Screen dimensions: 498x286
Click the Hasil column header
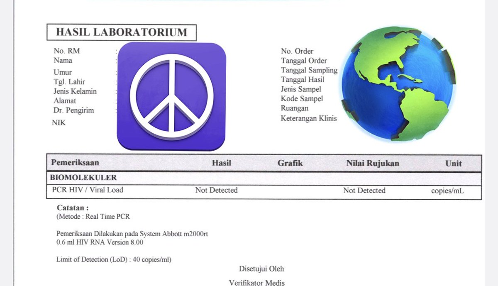222,163
